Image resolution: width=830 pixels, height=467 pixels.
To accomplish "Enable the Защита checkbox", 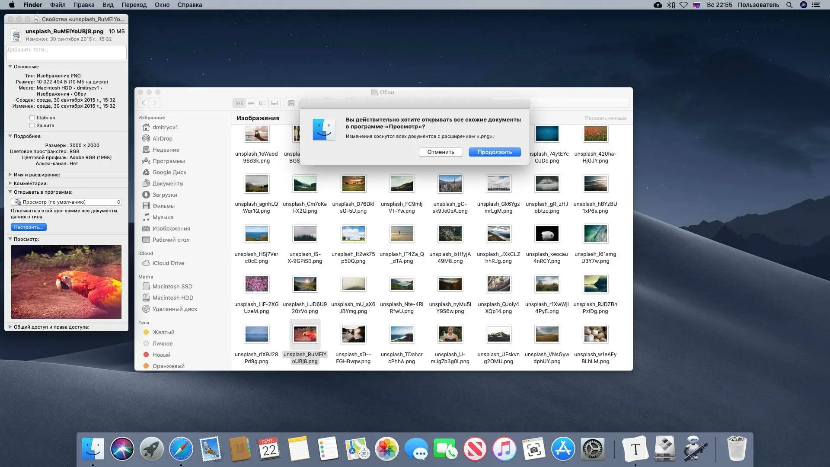I will (32, 125).
